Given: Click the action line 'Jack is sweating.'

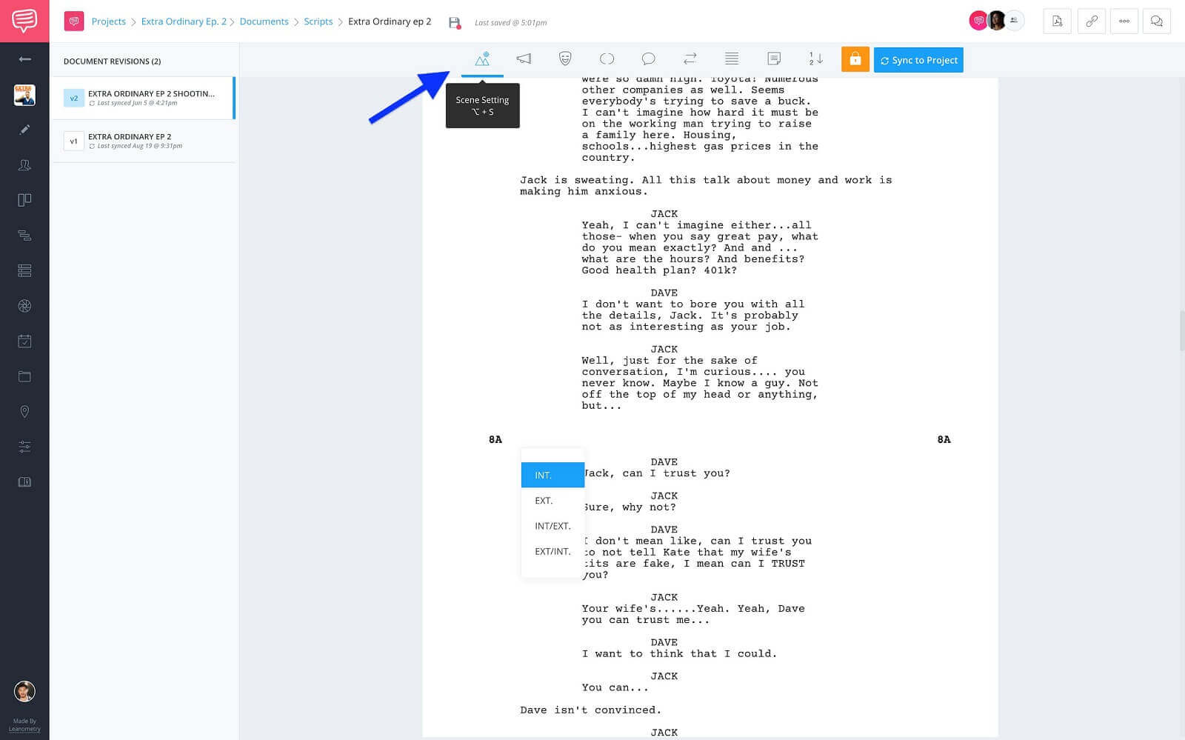Looking at the screenshot, I should [577, 180].
